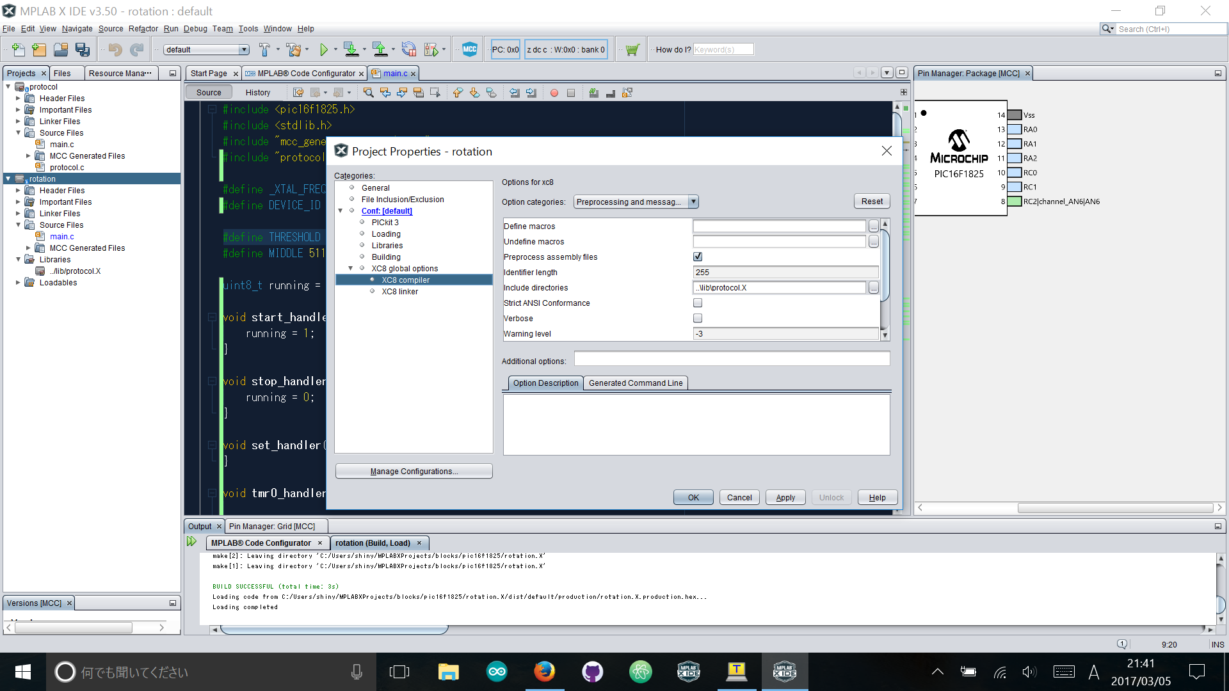
Task: Redo action in toolbar
Action: point(137,49)
